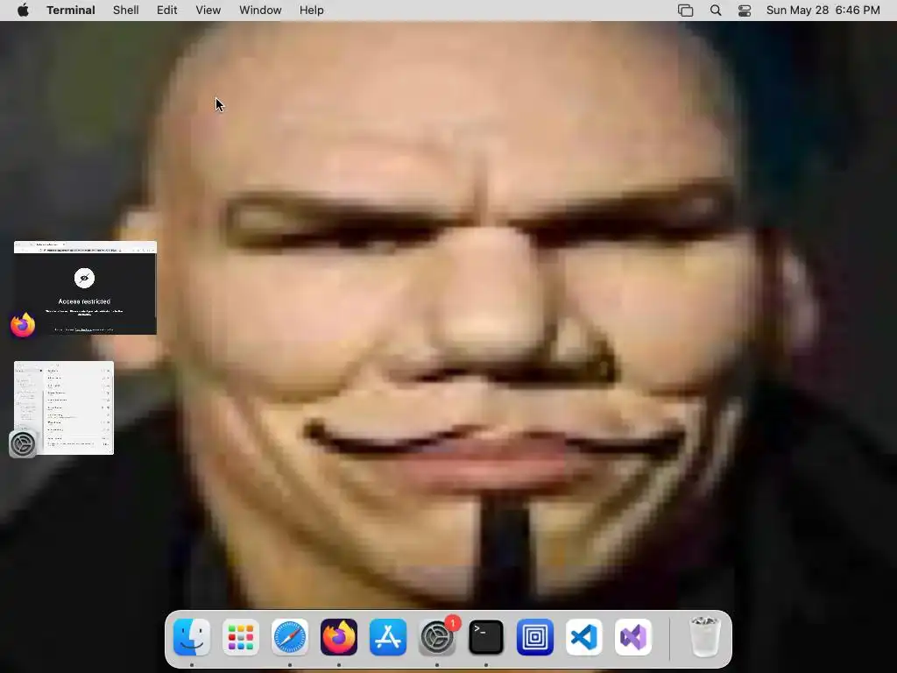This screenshot has width=897, height=673.
Task: Open the Shell menu
Action: pos(126,11)
